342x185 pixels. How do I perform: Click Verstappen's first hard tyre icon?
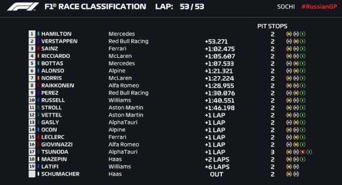[x=289, y=41]
